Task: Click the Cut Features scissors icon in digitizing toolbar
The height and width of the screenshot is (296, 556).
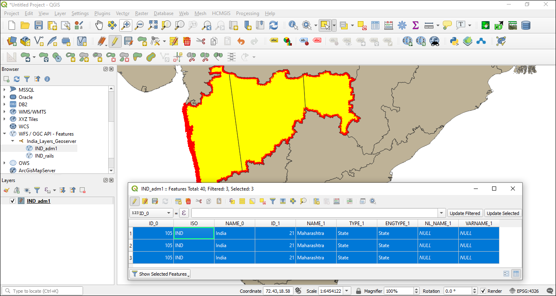Action: (200, 41)
